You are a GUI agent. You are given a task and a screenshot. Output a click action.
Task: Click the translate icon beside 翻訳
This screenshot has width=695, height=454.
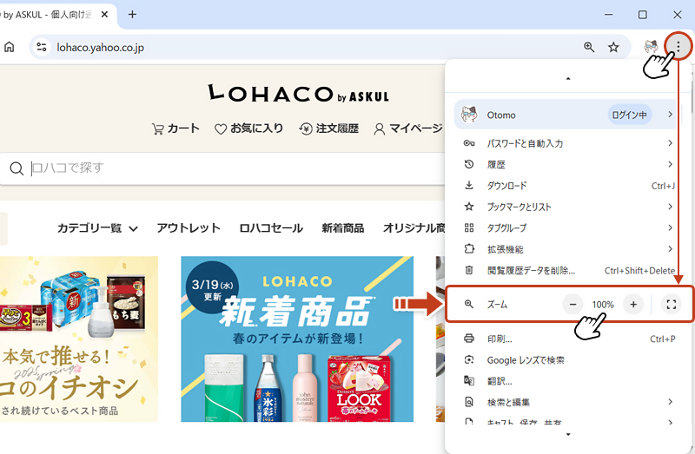point(469,380)
